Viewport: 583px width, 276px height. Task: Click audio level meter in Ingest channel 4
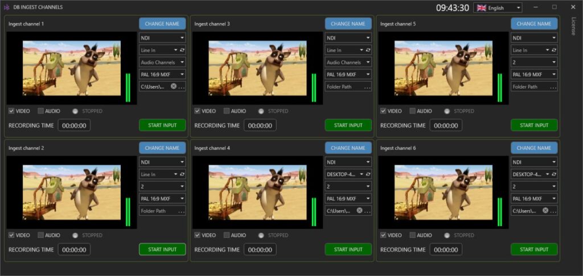(x=314, y=212)
